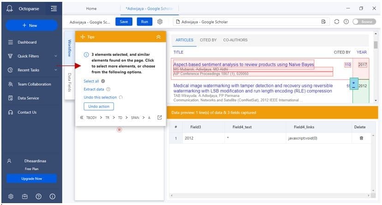Open the Data Fields side tab
This screenshot has width=382, height=205.
coord(69,81)
